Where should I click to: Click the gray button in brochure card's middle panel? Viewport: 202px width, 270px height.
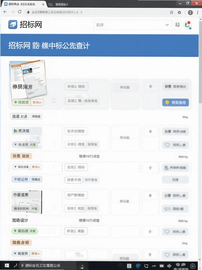[126, 87]
